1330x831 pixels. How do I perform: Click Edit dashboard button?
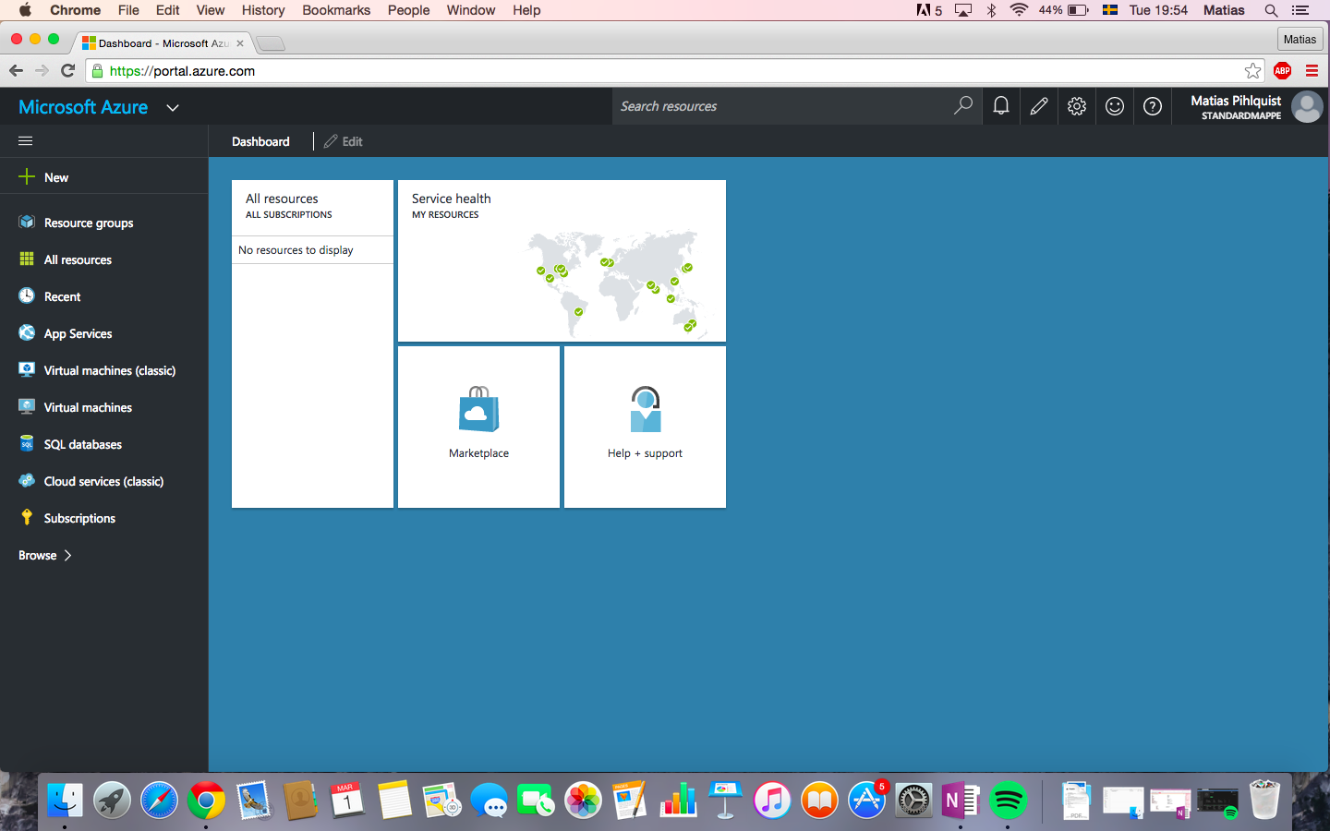point(344,141)
